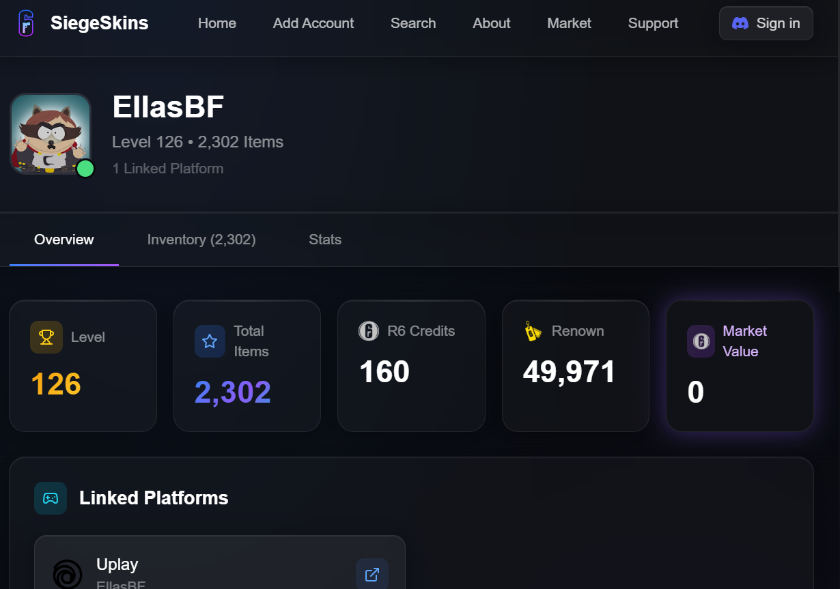Click the Level card label

point(88,337)
